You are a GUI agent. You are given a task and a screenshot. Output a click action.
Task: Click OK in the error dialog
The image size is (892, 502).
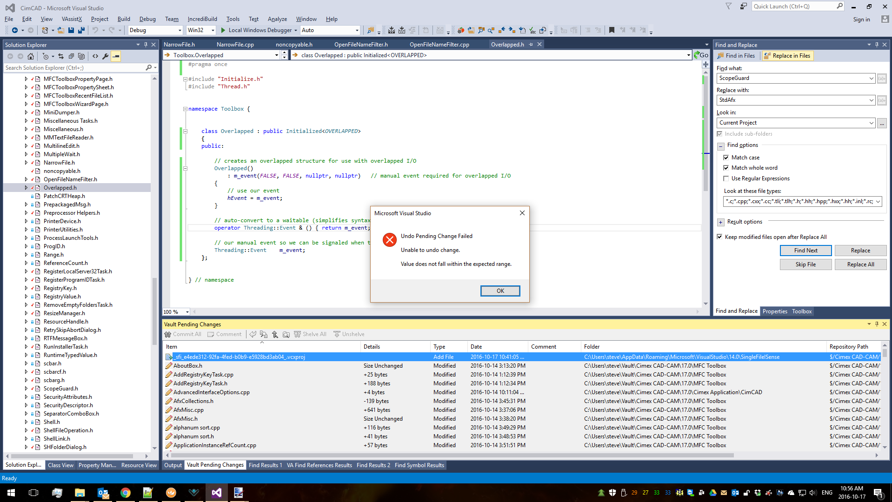[x=500, y=291]
